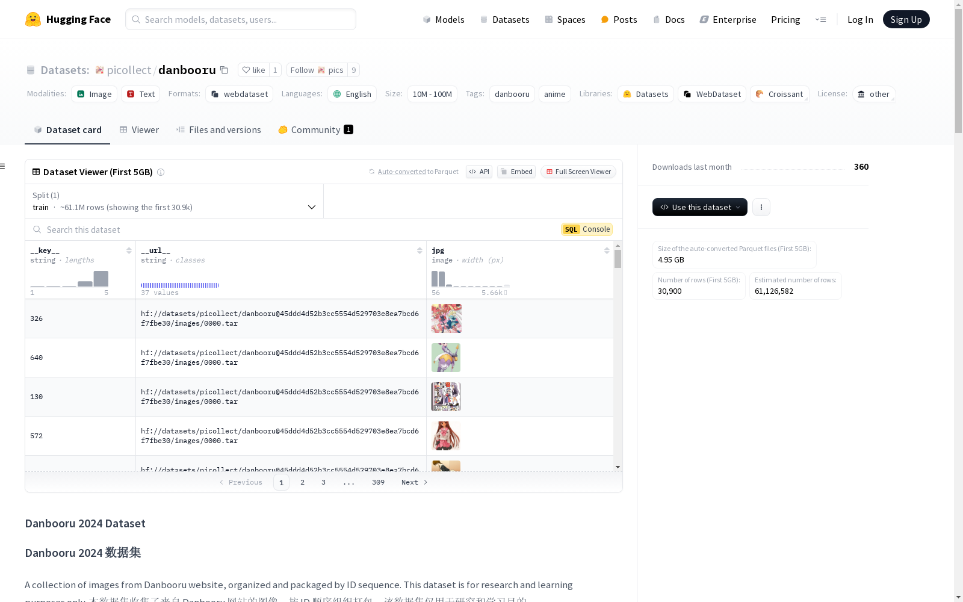
Task: Open image thumbnail in row 572
Action: 446,436
